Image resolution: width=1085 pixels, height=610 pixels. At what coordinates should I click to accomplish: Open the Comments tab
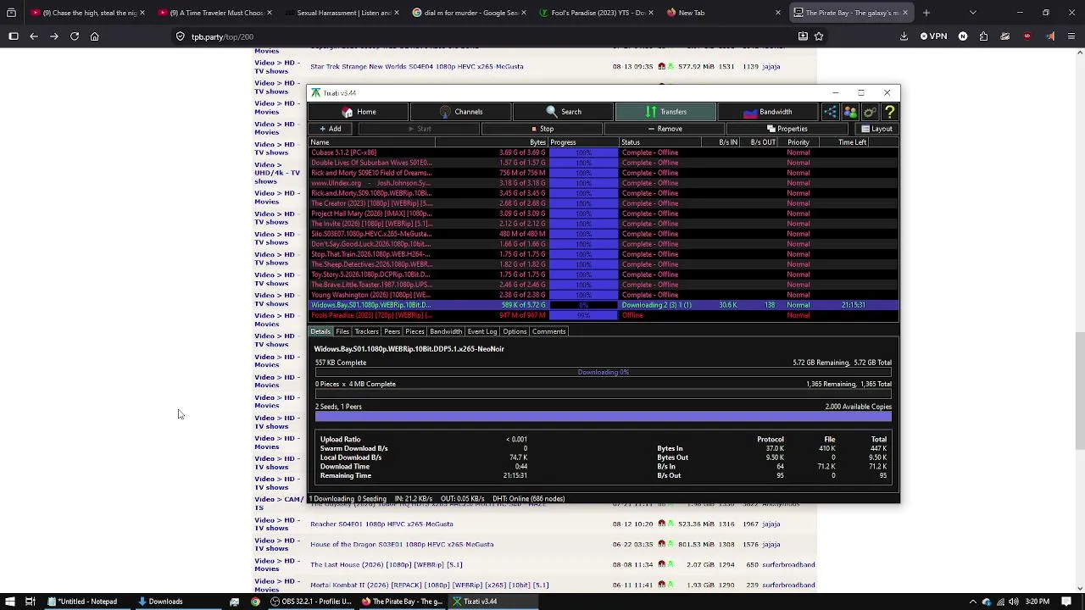click(549, 331)
